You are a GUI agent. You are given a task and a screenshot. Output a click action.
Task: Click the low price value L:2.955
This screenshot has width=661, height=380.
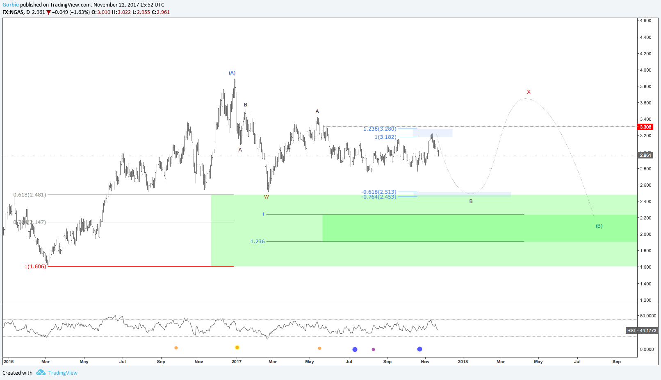click(141, 12)
